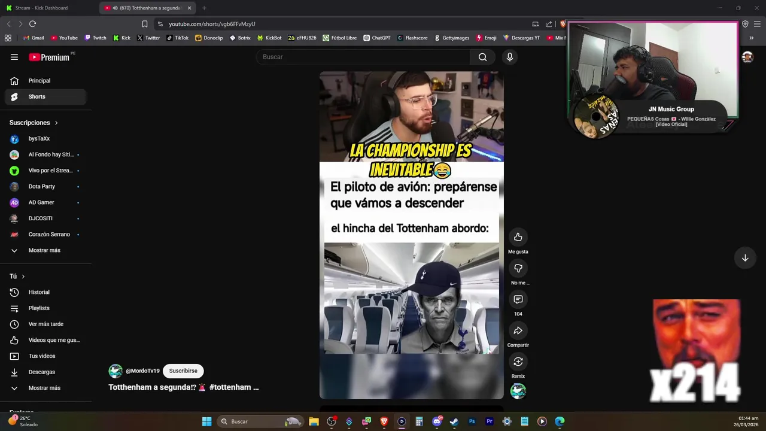
Task: Open MordoTv19 channel avatar
Action: pyautogui.click(x=115, y=371)
